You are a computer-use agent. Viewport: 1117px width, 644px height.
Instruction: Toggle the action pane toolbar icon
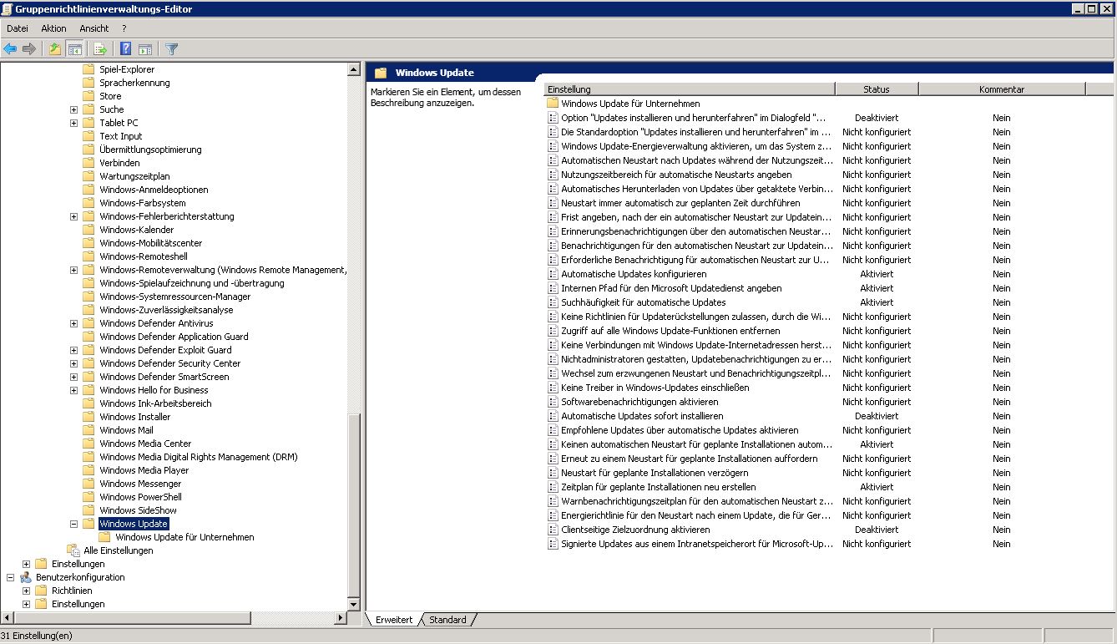coord(145,49)
